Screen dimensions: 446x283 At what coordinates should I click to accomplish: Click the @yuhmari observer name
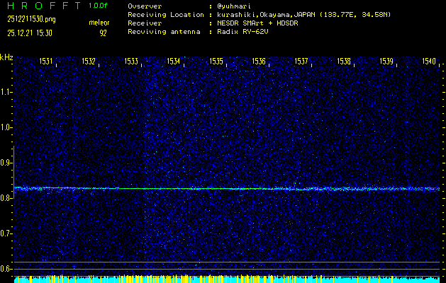(233, 6)
